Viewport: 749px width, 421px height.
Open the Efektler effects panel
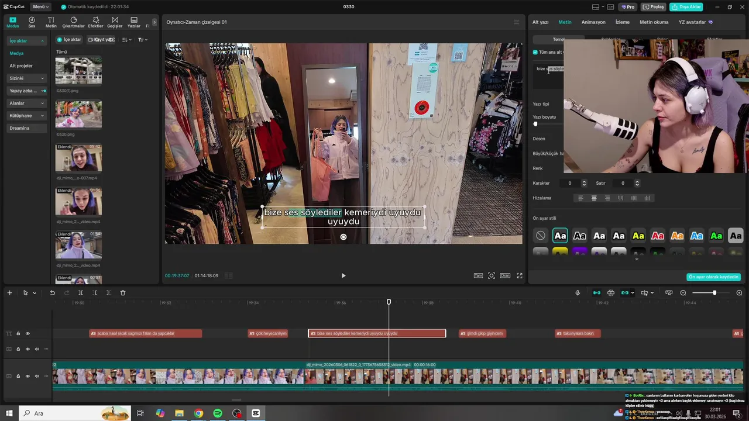point(95,22)
